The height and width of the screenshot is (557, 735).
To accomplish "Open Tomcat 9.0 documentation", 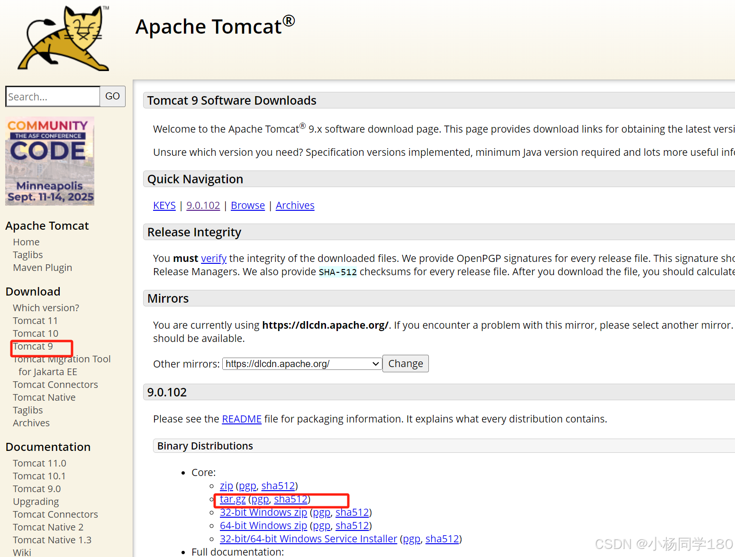I will (37, 489).
